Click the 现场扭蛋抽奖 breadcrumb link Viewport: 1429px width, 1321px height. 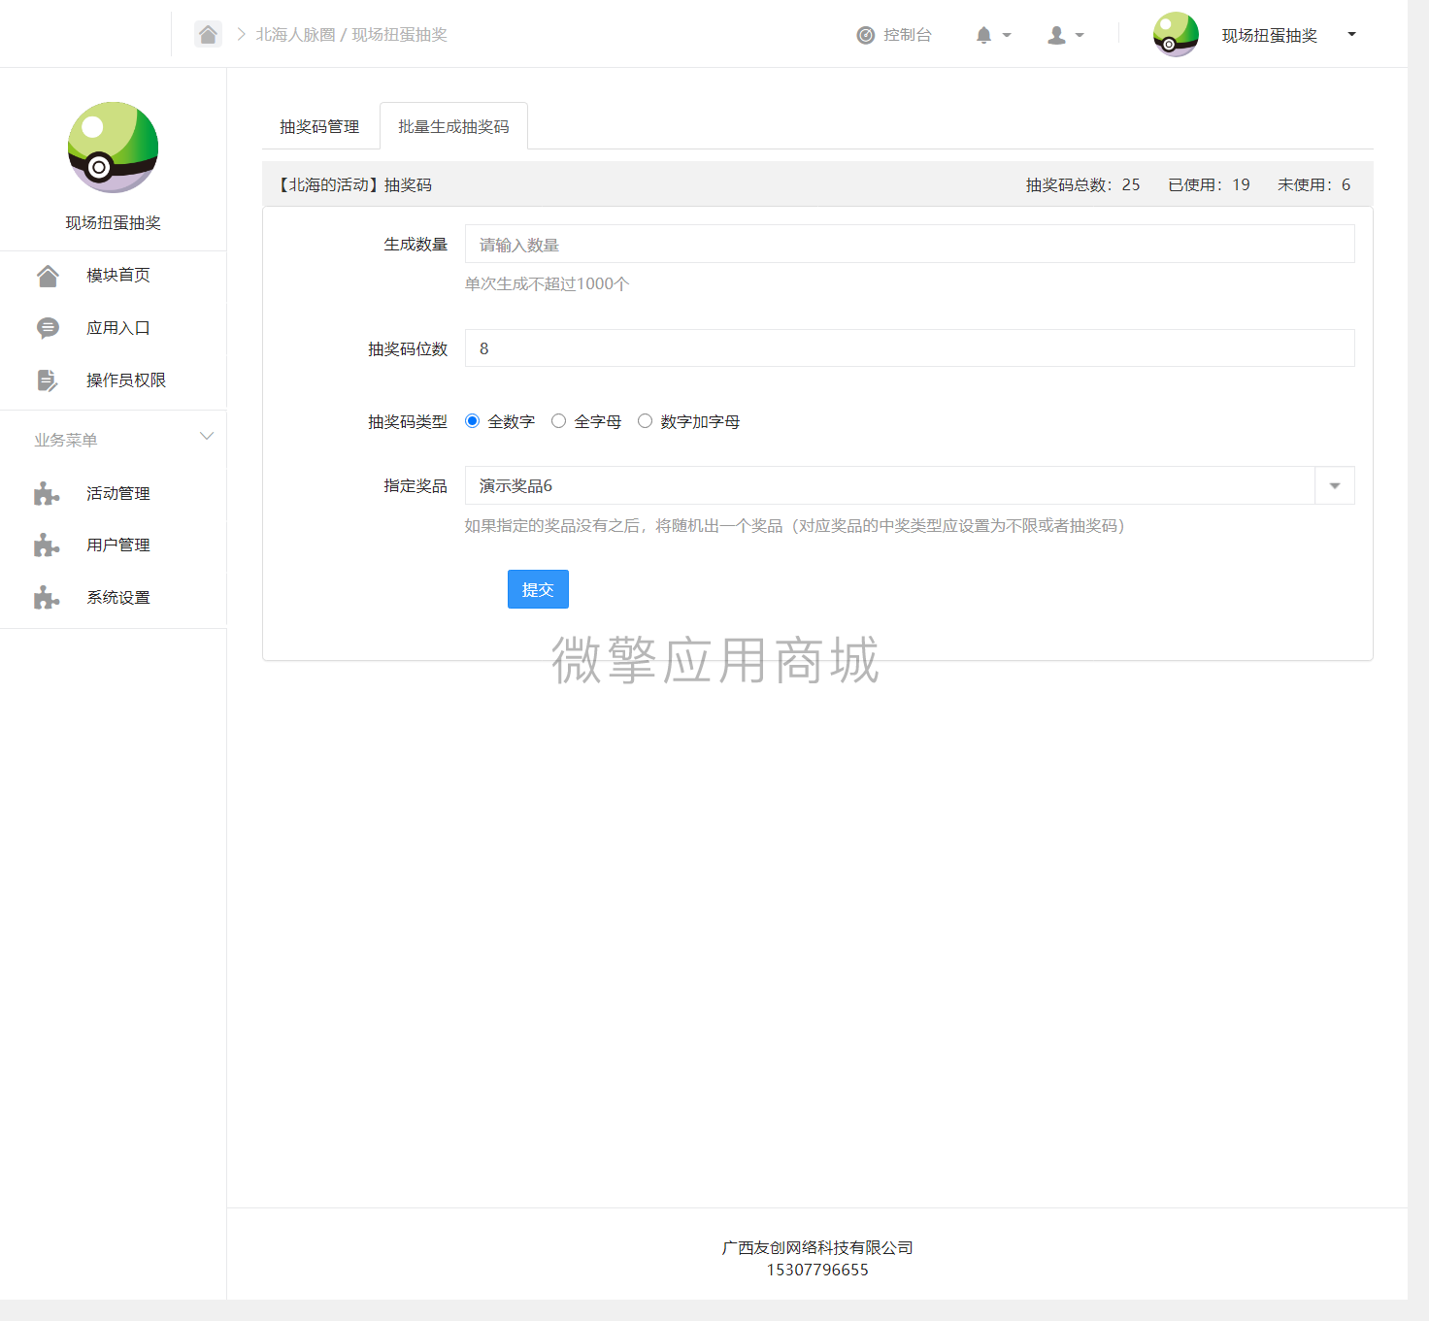click(399, 35)
